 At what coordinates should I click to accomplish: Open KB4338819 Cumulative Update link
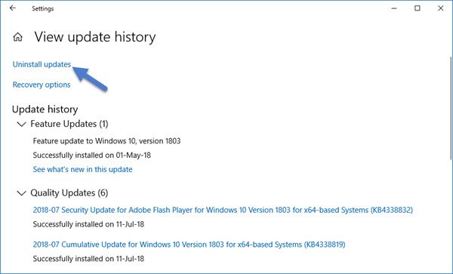pos(189,245)
